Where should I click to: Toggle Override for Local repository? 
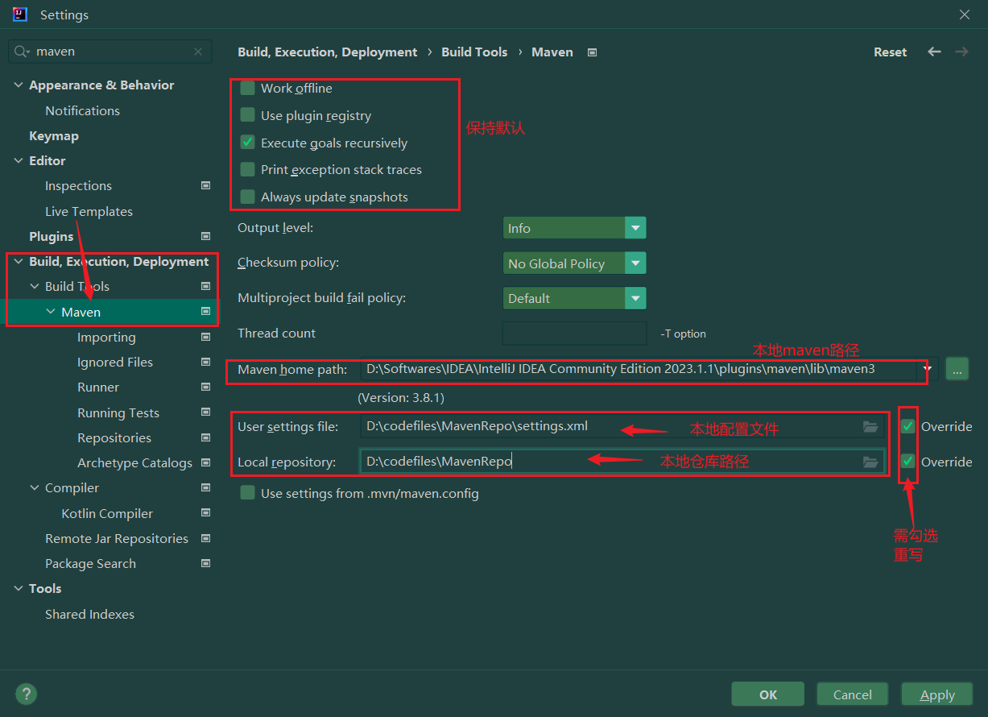coord(908,462)
